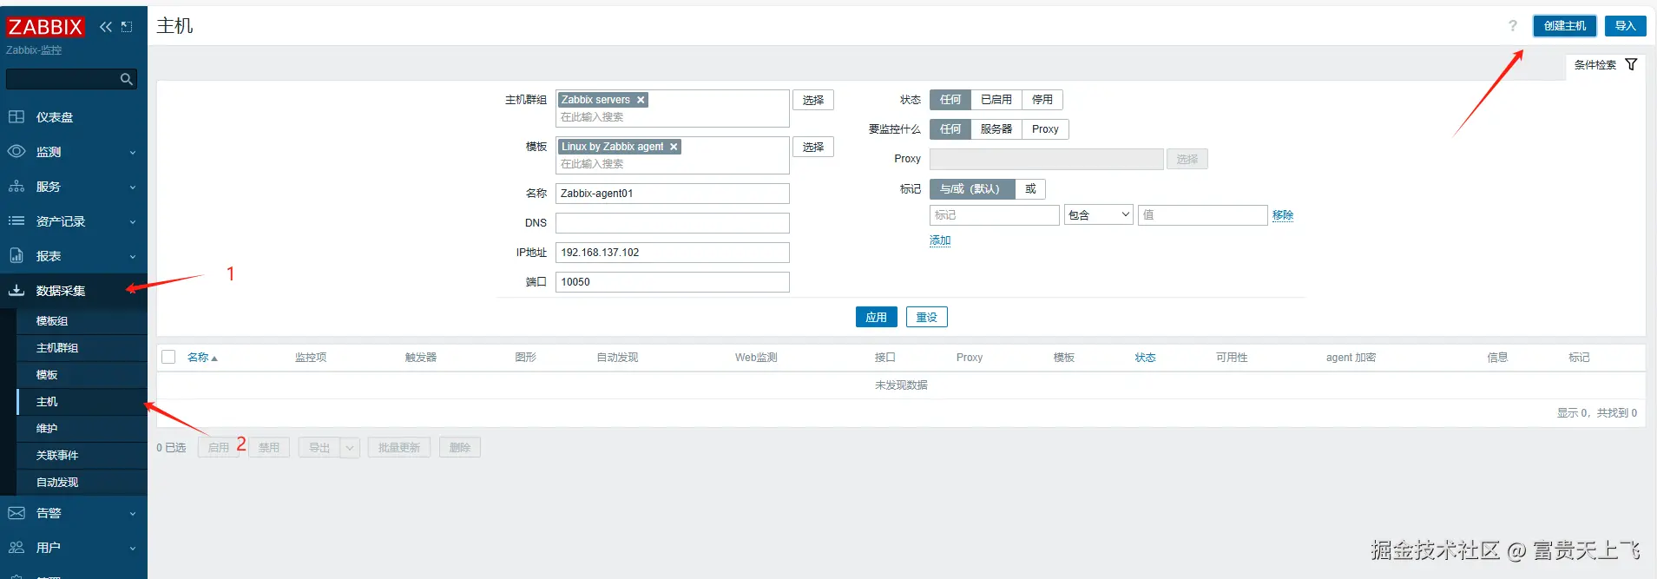Open 维护 submenu item
The width and height of the screenshot is (1657, 579).
tap(82, 429)
